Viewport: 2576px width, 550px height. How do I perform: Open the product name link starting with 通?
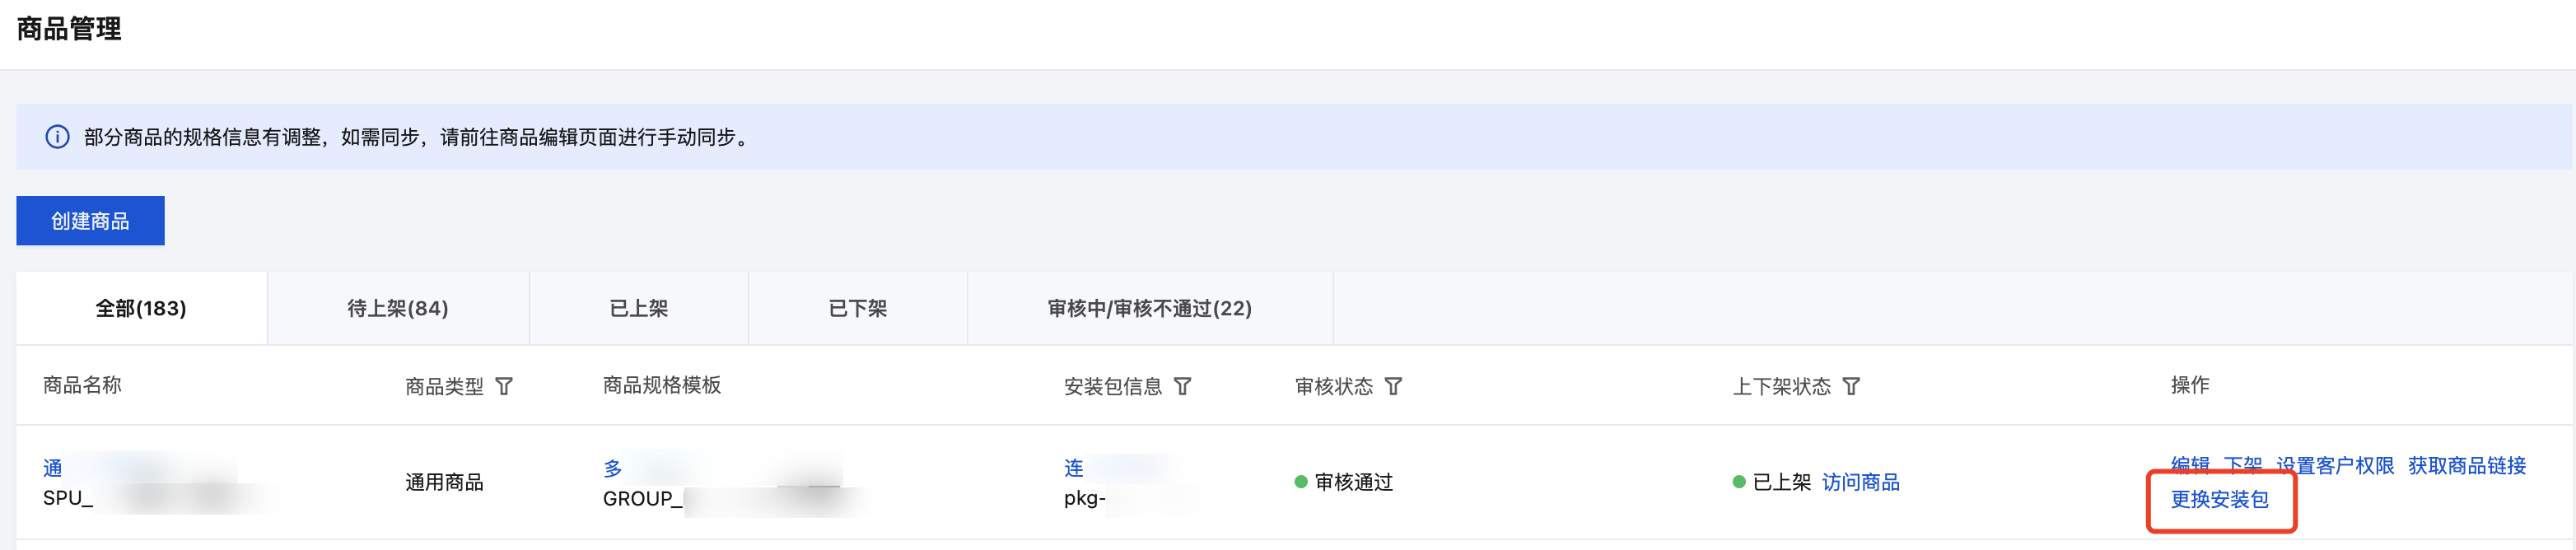point(53,468)
